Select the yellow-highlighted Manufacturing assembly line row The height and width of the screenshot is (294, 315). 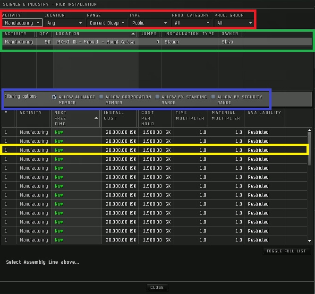coord(154,150)
